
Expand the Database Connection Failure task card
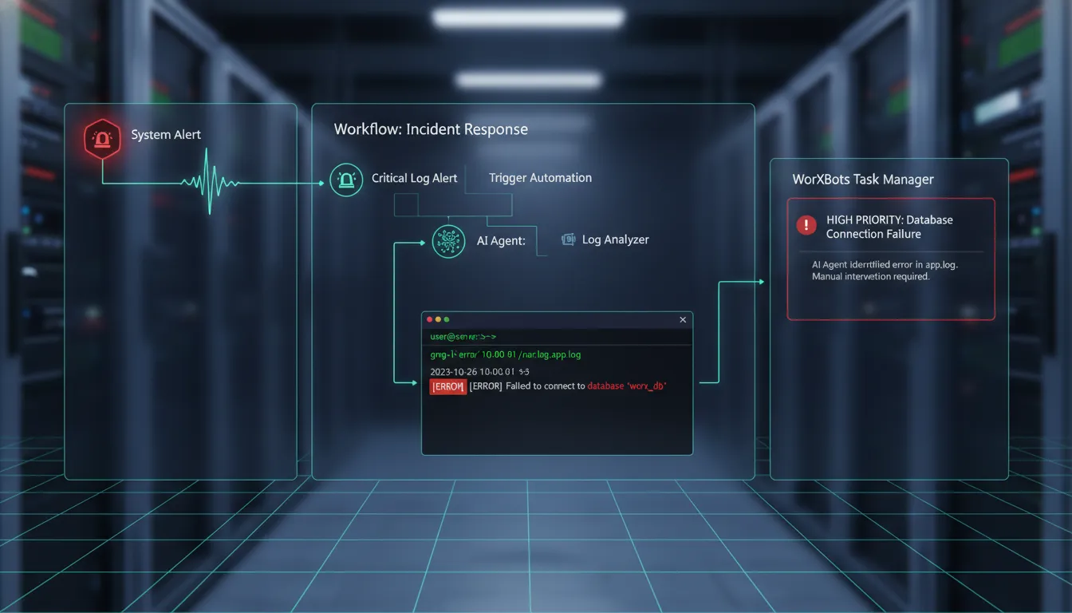click(890, 259)
